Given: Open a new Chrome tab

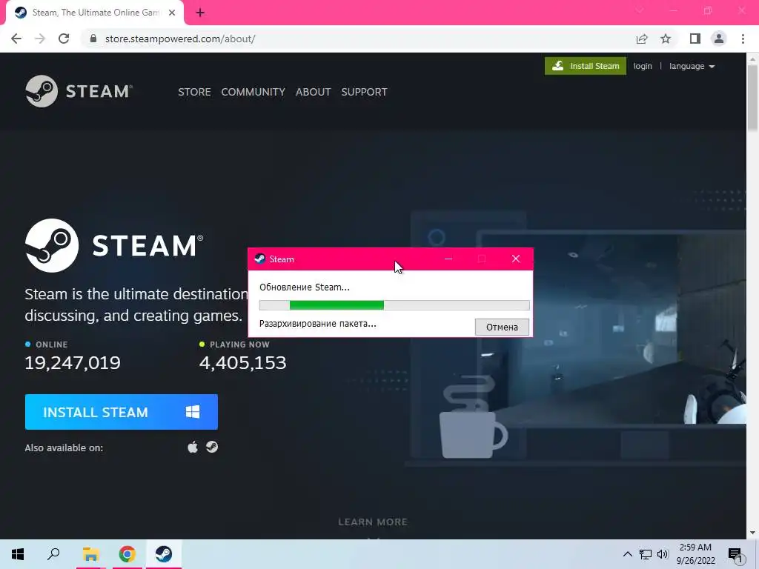Looking at the screenshot, I should coord(200,13).
